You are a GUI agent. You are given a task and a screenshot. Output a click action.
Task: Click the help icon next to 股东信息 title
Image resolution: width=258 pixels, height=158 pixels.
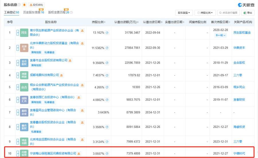click(19, 5)
